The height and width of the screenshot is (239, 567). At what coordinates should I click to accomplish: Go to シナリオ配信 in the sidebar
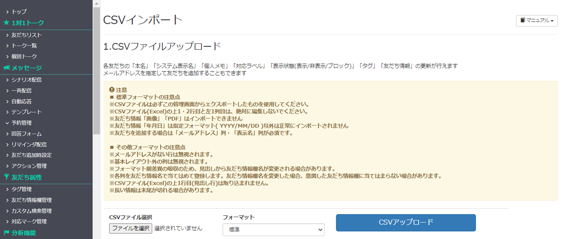tap(26, 80)
